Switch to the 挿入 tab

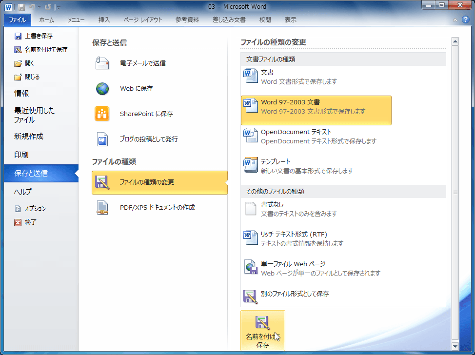(x=104, y=20)
